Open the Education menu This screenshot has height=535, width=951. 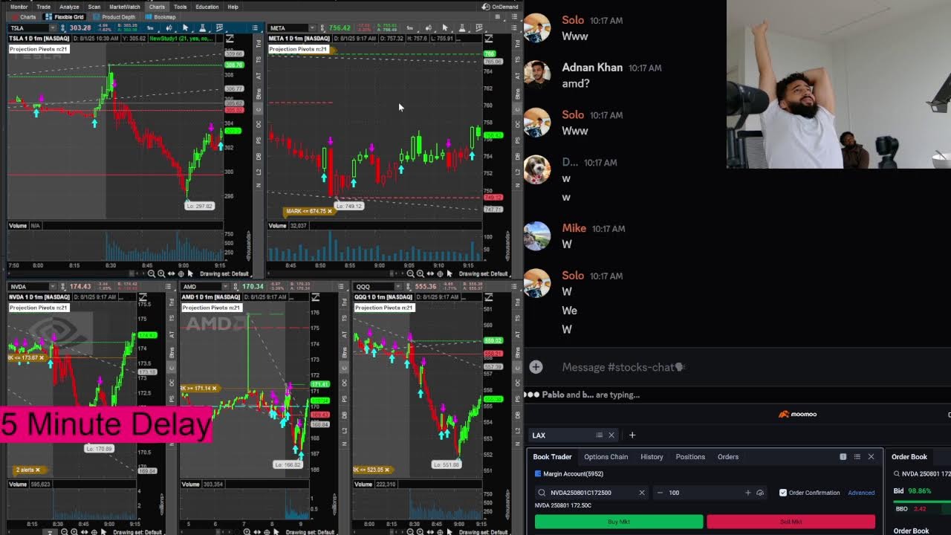tap(207, 7)
